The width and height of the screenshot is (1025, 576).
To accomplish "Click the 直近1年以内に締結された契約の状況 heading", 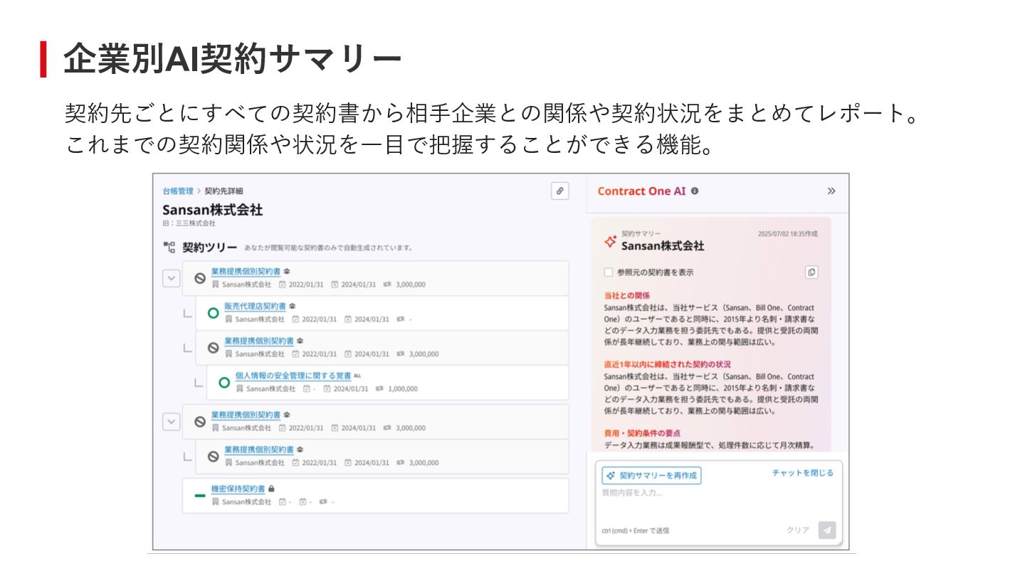I will [x=667, y=364].
